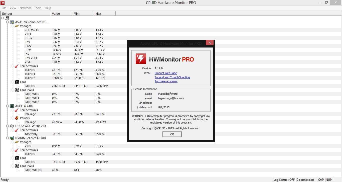
Task: Open the Network menu
Action: point(25,8)
